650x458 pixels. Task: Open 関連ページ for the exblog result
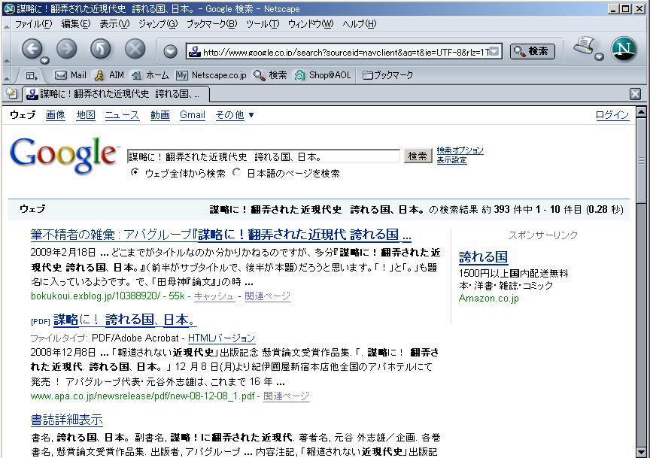(x=267, y=296)
